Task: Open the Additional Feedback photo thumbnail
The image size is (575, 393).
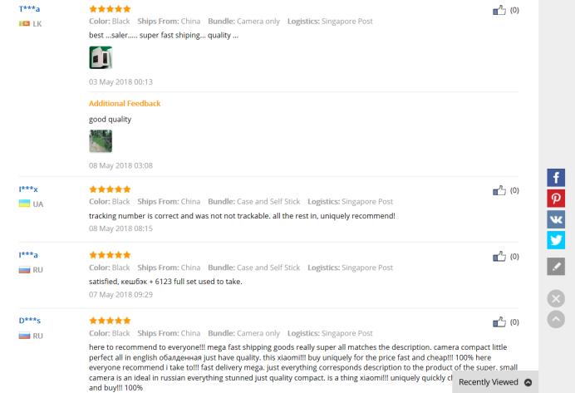Action: click(x=101, y=141)
